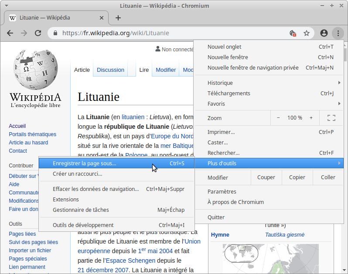
Task: Follow the Portails thématiques sidebar link
Action: pos(32,134)
